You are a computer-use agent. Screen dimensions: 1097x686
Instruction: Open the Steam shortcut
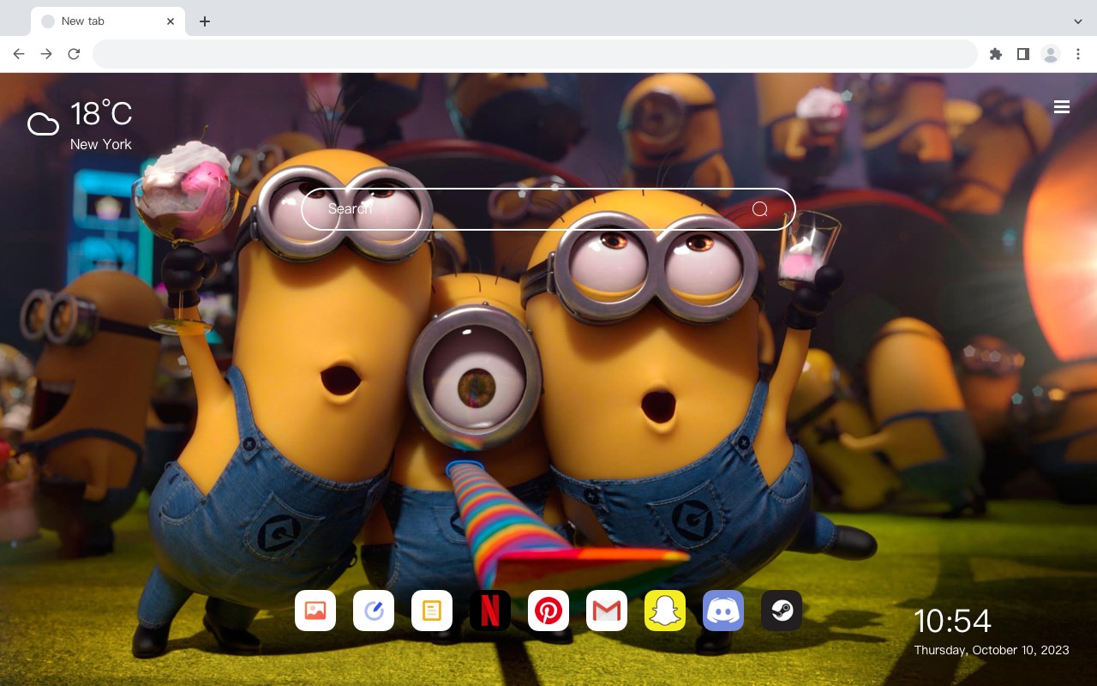coord(782,611)
